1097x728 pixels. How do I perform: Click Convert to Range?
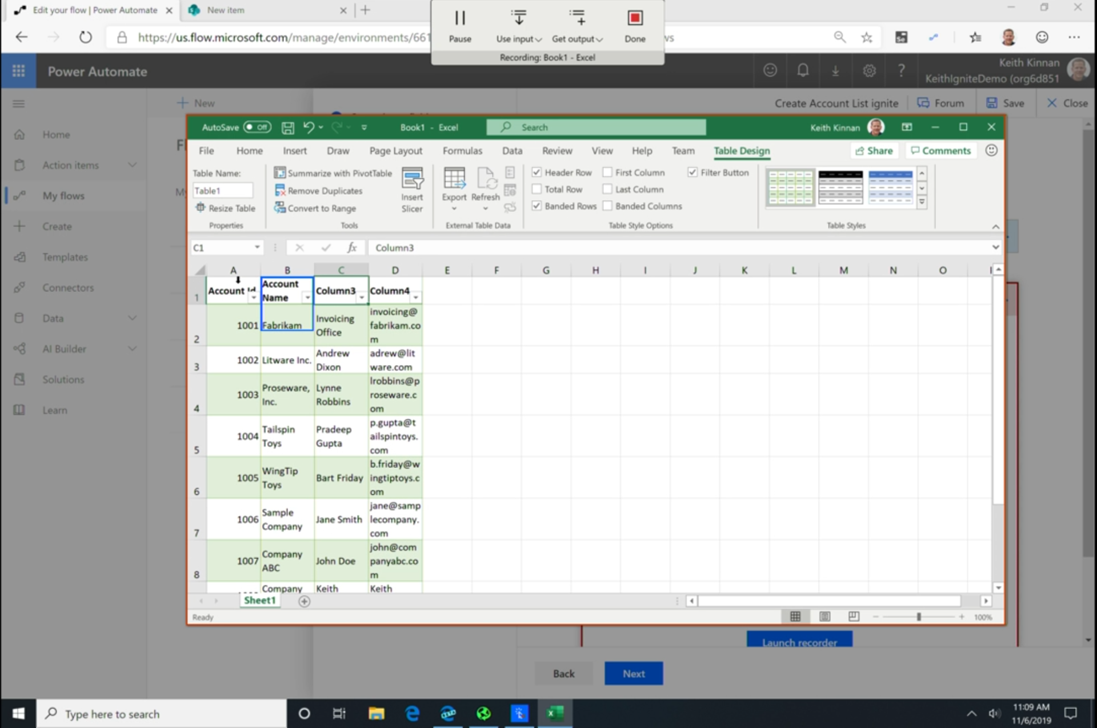coord(315,208)
